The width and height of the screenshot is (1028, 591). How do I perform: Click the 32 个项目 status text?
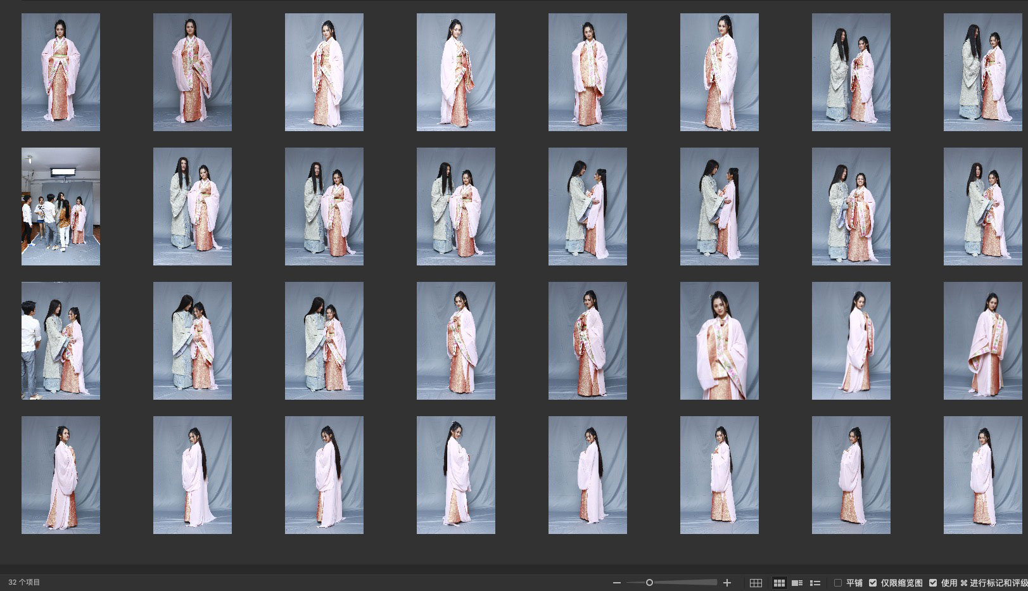tap(24, 582)
